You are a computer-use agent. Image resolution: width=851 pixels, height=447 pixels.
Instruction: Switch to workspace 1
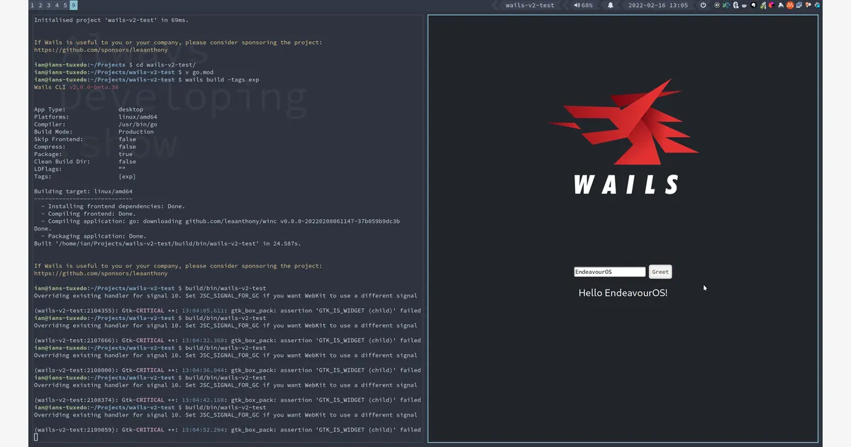[x=33, y=5]
